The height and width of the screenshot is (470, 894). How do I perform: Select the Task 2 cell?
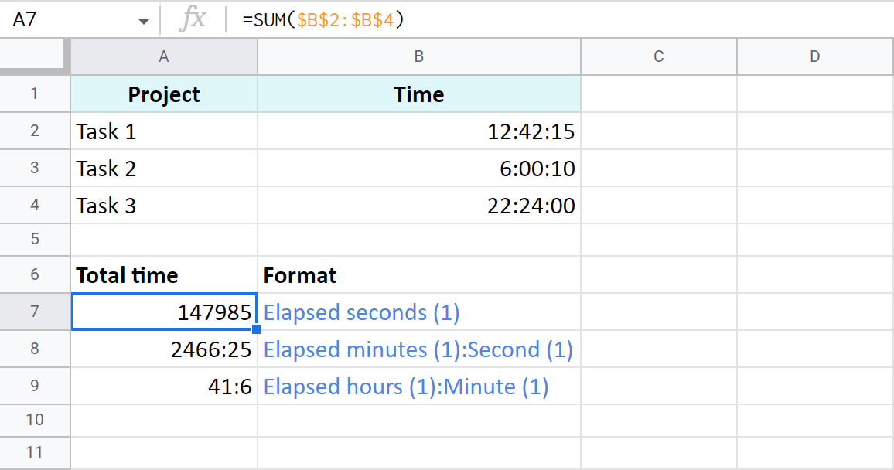163,168
